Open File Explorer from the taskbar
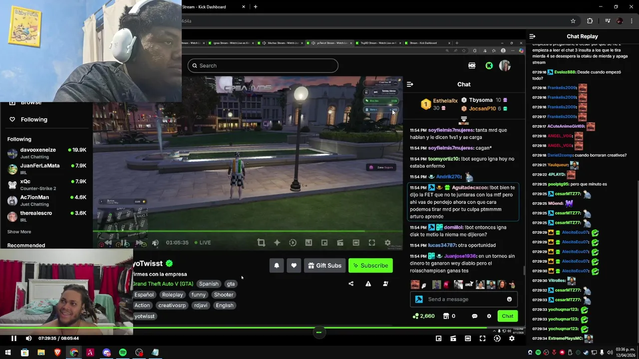This screenshot has width=639, height=359. (x=41, y=353)
